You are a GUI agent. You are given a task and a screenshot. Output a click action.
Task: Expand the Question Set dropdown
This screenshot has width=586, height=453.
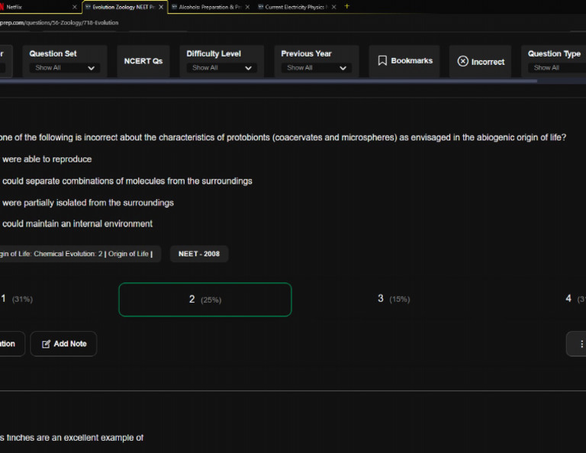[64, 68]
